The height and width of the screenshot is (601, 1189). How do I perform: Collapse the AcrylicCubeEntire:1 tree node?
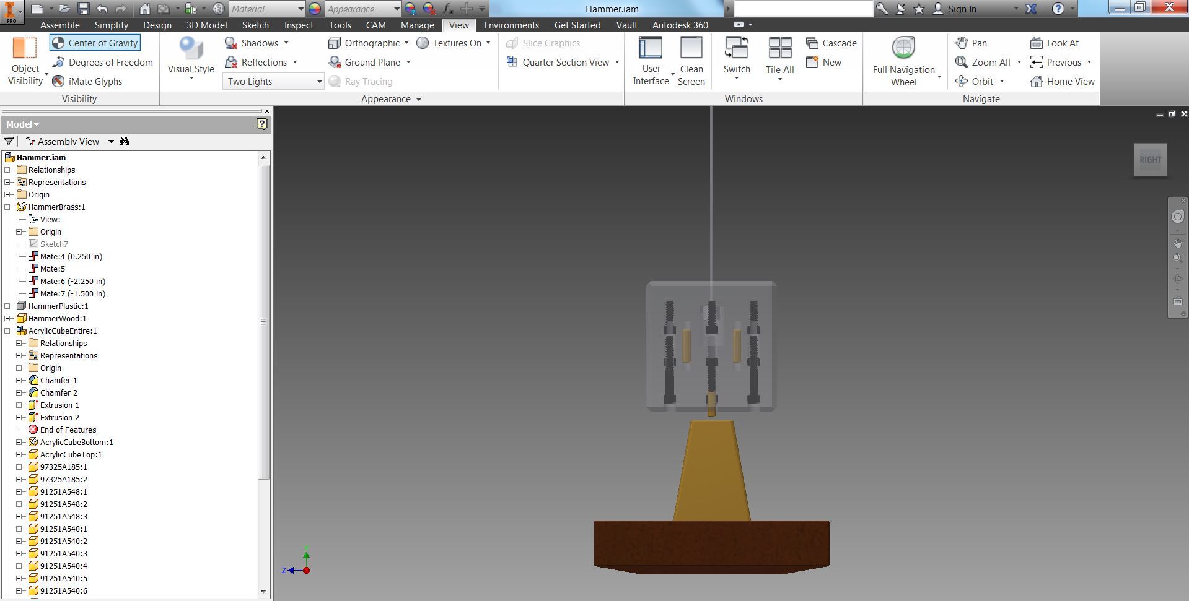[8, 331]
